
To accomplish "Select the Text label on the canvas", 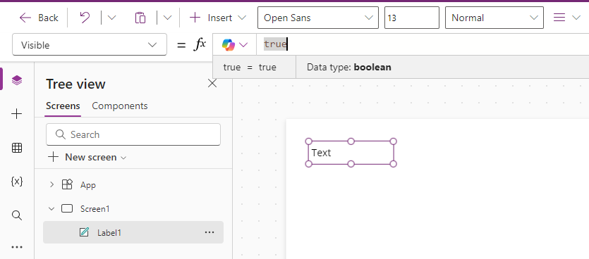I will point(351,153).
